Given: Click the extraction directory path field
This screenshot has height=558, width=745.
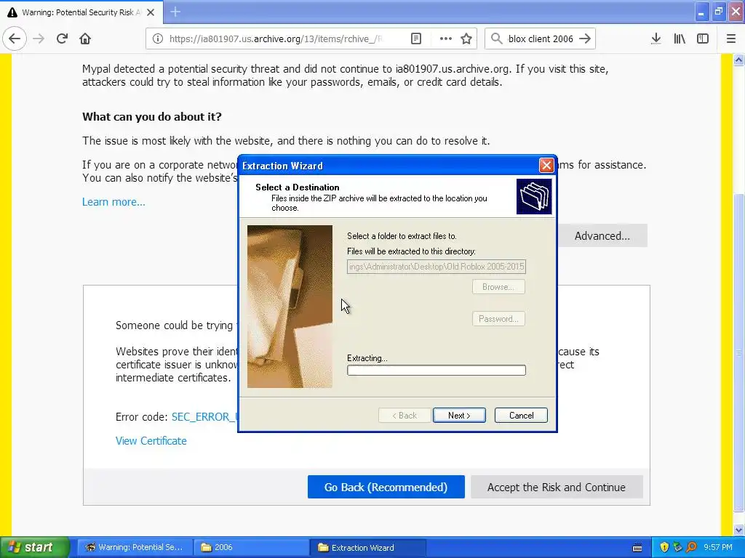Looking at the screenshot, I should click(x=437, y=267).
